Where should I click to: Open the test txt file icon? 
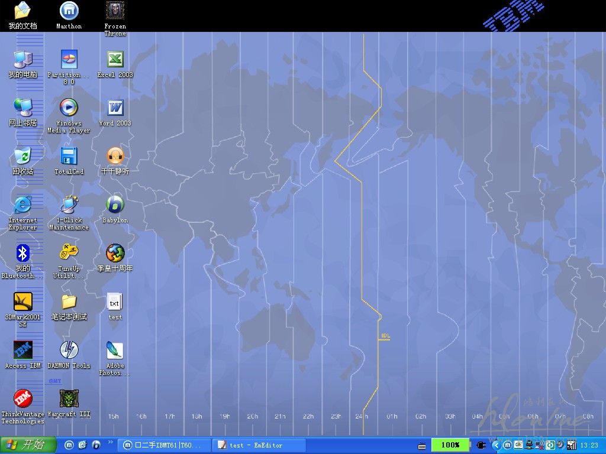(115, 302)
